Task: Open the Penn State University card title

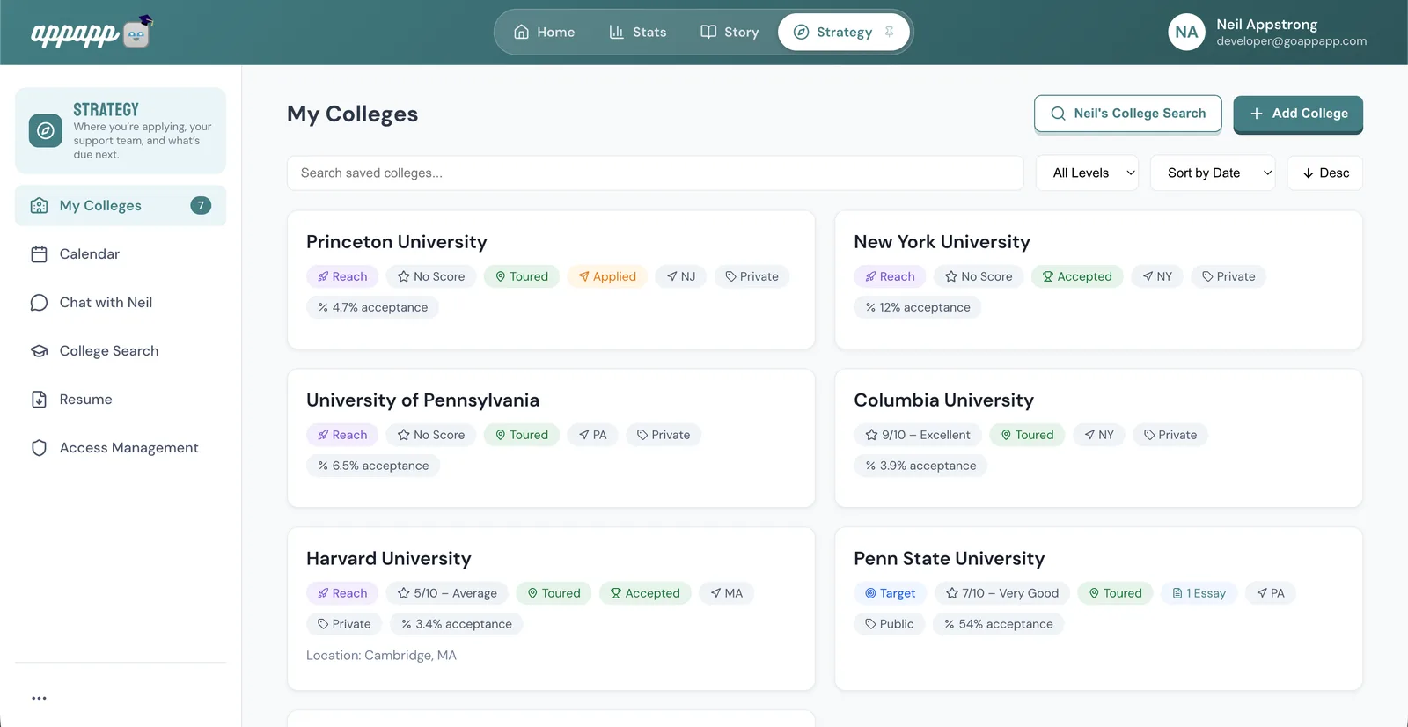Action: pyautogui.click(x=949, y=559)
